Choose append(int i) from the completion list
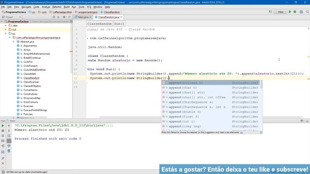 point(211,121)
